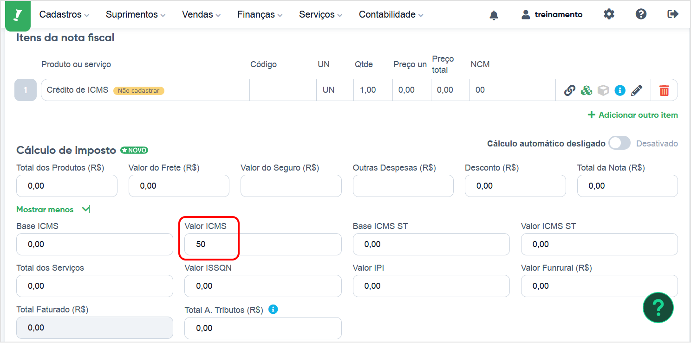This screenshot has width=691, height=343.
Task: Show info for Total A. Tributos
Action: (x=273, y=309)
